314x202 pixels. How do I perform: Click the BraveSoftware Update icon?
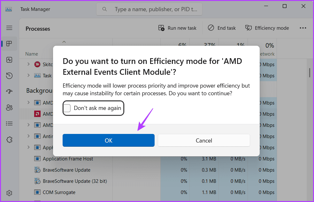click(37, 170)
